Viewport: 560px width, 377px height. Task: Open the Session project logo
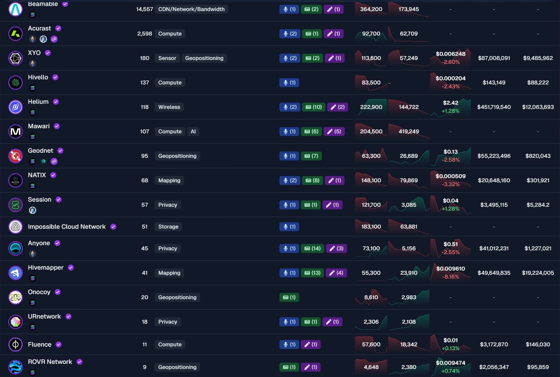(x=16, y=205)
